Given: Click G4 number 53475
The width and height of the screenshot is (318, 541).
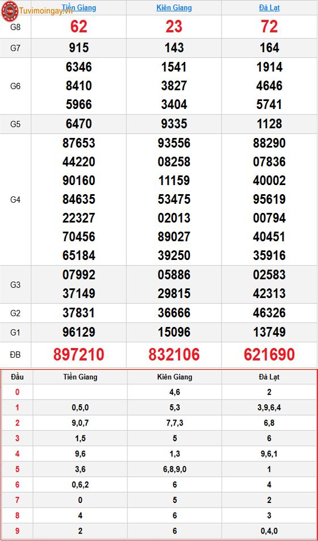Looking at the screenshot, I should (x=174, y=199).
